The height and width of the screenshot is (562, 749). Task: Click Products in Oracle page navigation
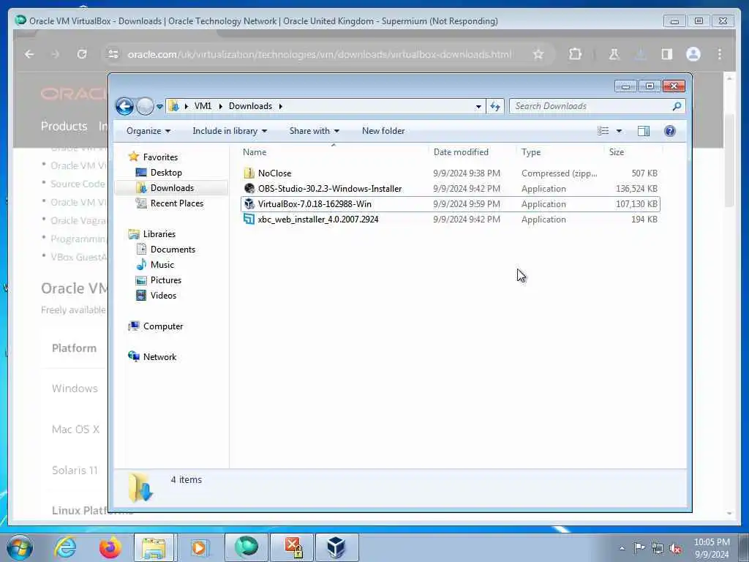(64, 126)
